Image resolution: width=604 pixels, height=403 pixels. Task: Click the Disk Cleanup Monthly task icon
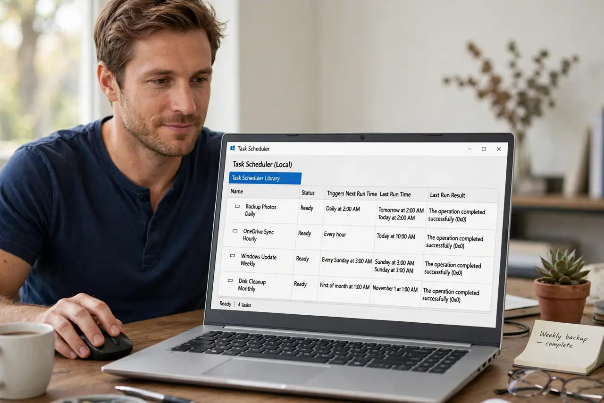pos(230,280)
